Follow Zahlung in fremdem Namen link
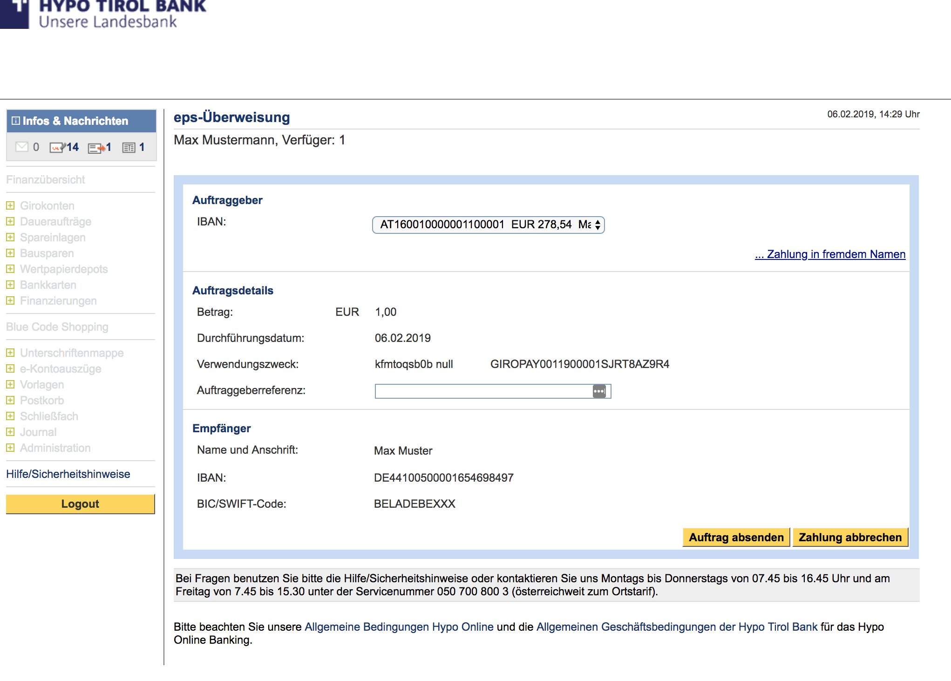The image size is (951, 681). tap(830, 254)
